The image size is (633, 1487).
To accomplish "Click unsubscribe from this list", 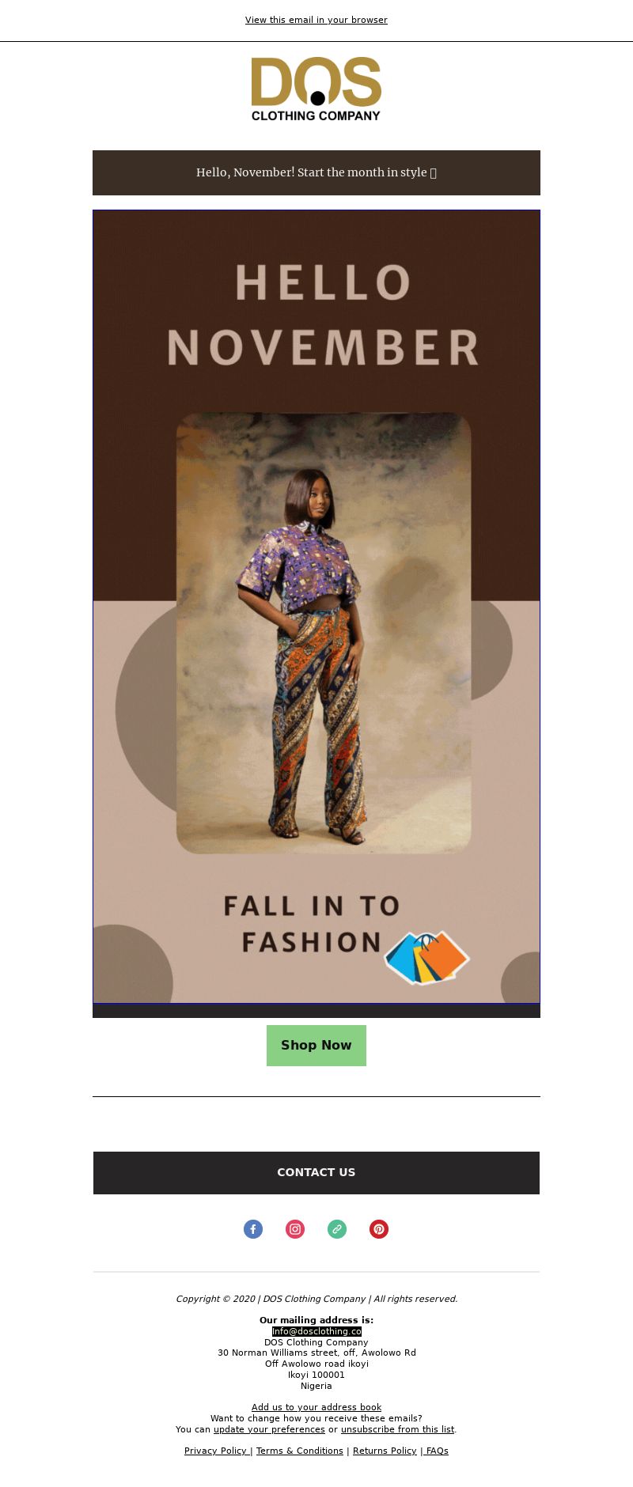I will click(397, 1429).
